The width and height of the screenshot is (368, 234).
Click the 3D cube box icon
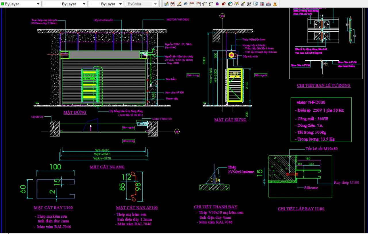[230, 4]
